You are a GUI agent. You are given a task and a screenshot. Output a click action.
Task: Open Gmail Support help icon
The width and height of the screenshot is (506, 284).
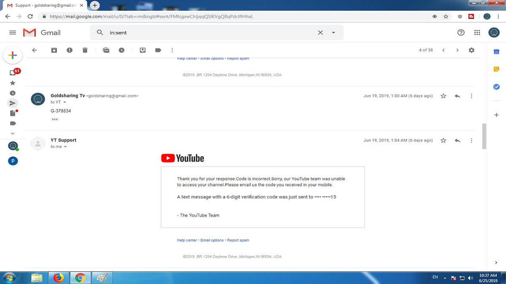(x=461, y=32)
